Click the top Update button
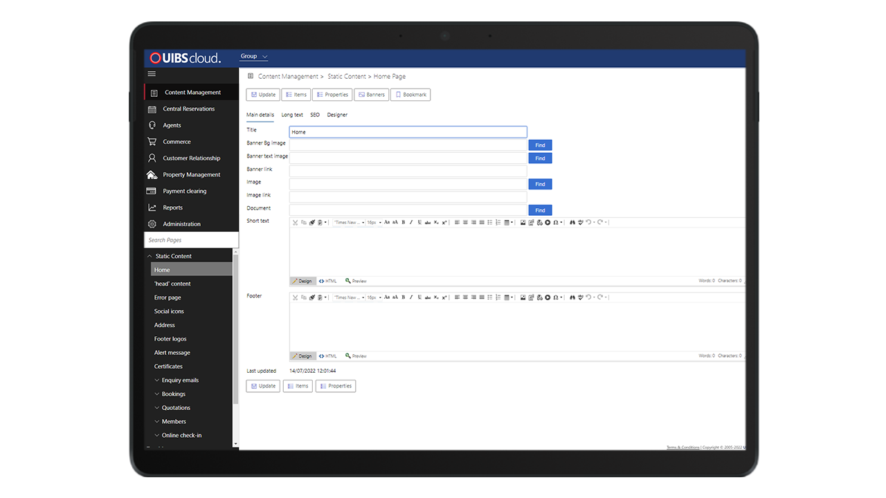886x498 pixels. 263,95
